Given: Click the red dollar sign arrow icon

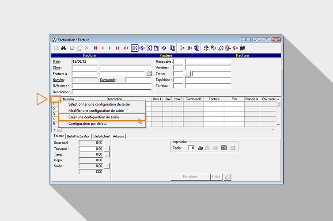Looking at the screenshot, I should 235,48.
